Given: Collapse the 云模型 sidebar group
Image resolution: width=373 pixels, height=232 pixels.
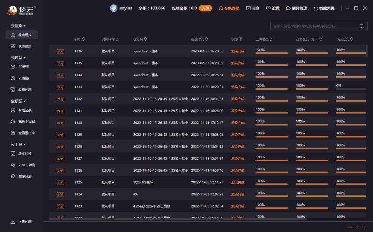Looking at the screenshot, I should 18,58.
